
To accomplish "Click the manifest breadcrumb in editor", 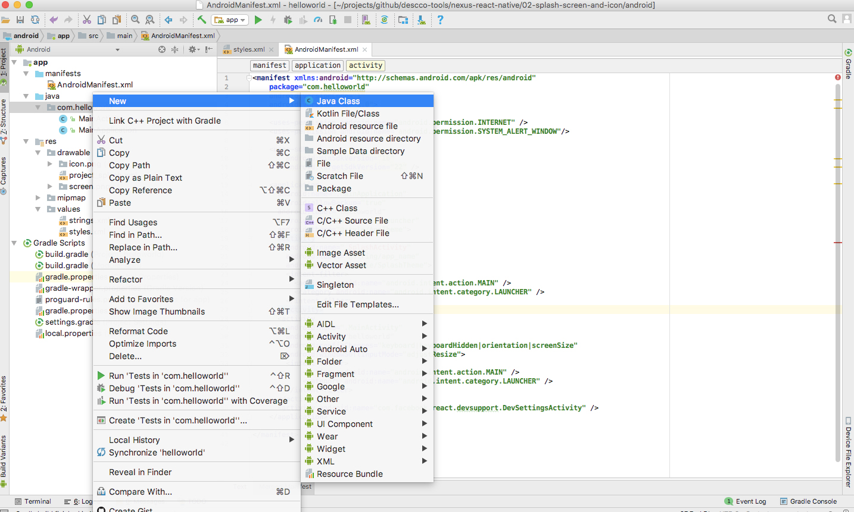I will click(269, 65).
